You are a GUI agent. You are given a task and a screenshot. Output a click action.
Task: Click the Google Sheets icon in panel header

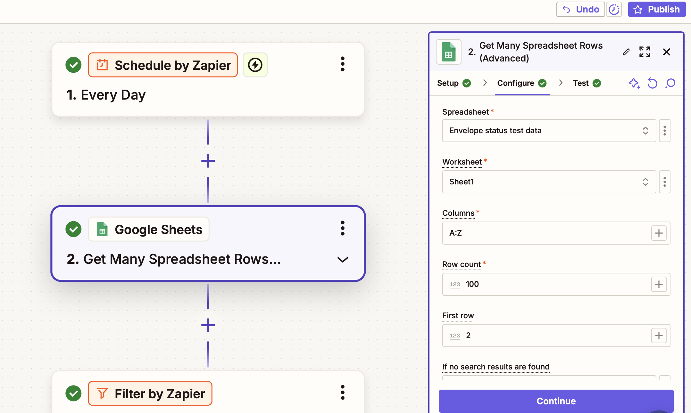[x=449, y=52]
